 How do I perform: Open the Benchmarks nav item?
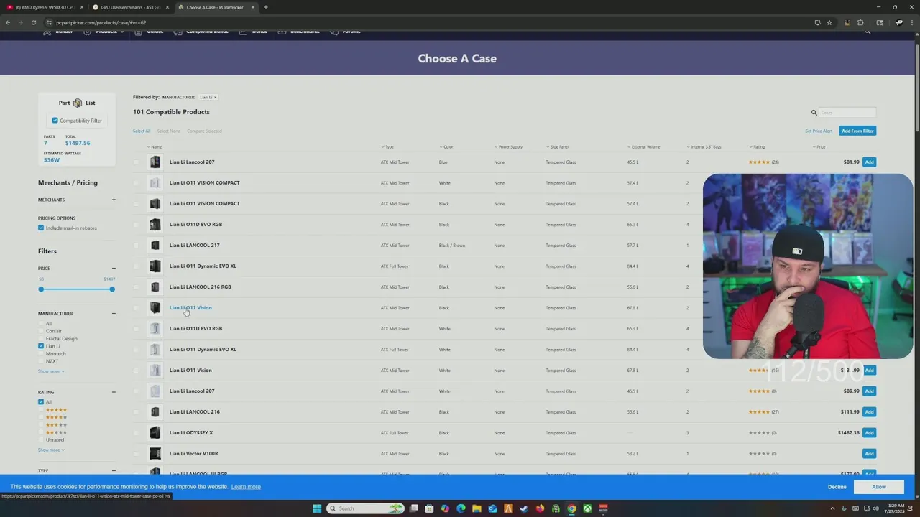[299, 32]
